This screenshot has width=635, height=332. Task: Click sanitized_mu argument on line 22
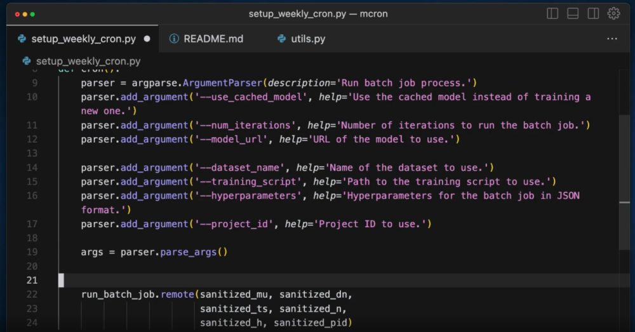234,295
